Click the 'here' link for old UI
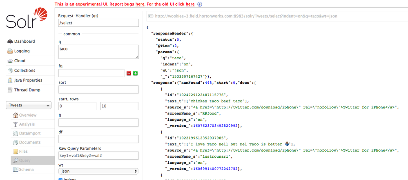408x180 pixels. pos(190,4)
